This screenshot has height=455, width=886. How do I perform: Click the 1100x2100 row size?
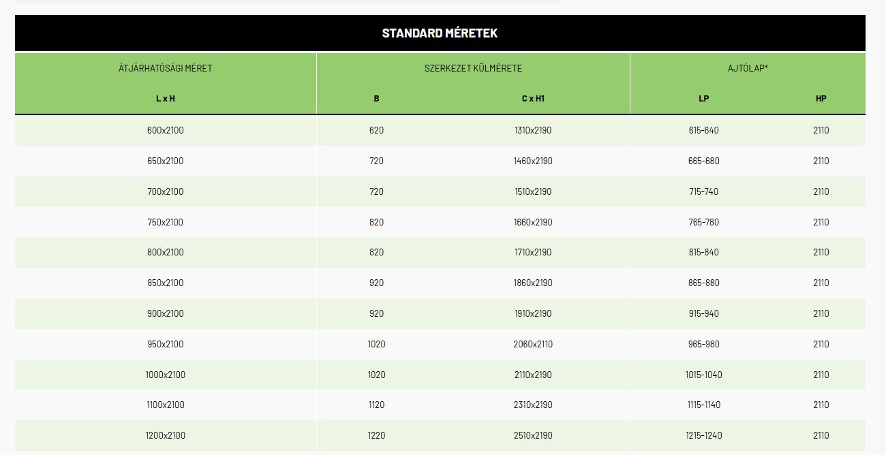click(165, 405)
